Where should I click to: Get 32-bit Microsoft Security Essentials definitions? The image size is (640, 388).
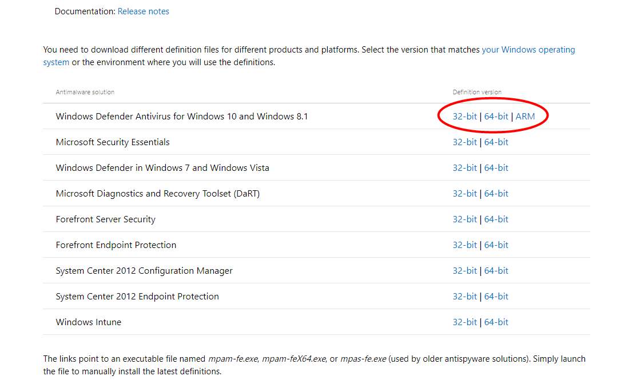tap(464, 142)
